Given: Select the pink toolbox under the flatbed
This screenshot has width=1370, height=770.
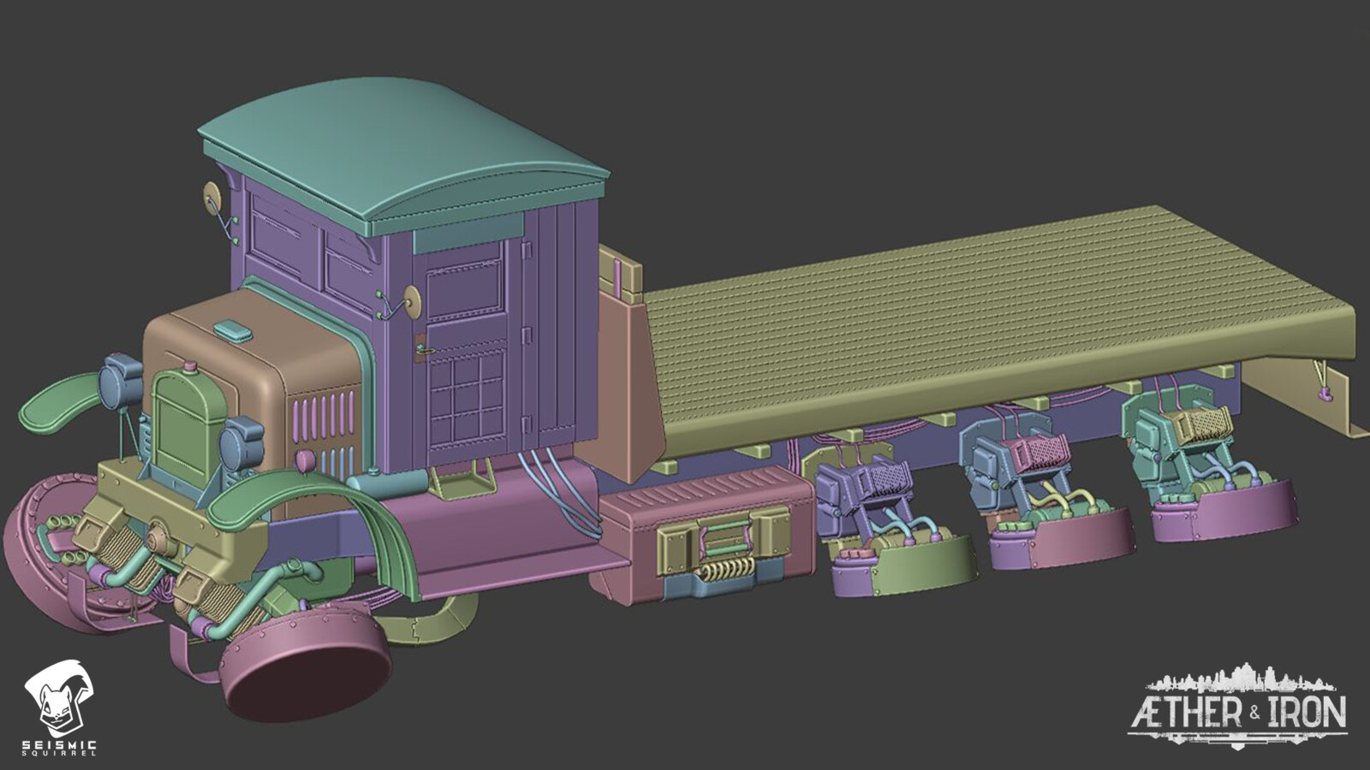Looking at the screenshot, I should coord(705,535).
